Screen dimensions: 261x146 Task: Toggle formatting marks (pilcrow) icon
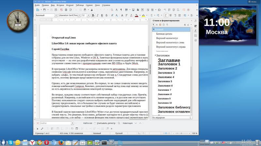coord(121,10)
